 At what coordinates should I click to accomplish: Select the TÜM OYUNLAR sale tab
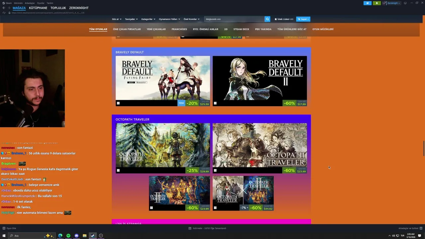[x=98, y=29]
